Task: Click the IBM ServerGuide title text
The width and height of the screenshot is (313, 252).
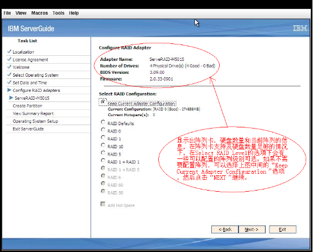Action: point(31,29)
